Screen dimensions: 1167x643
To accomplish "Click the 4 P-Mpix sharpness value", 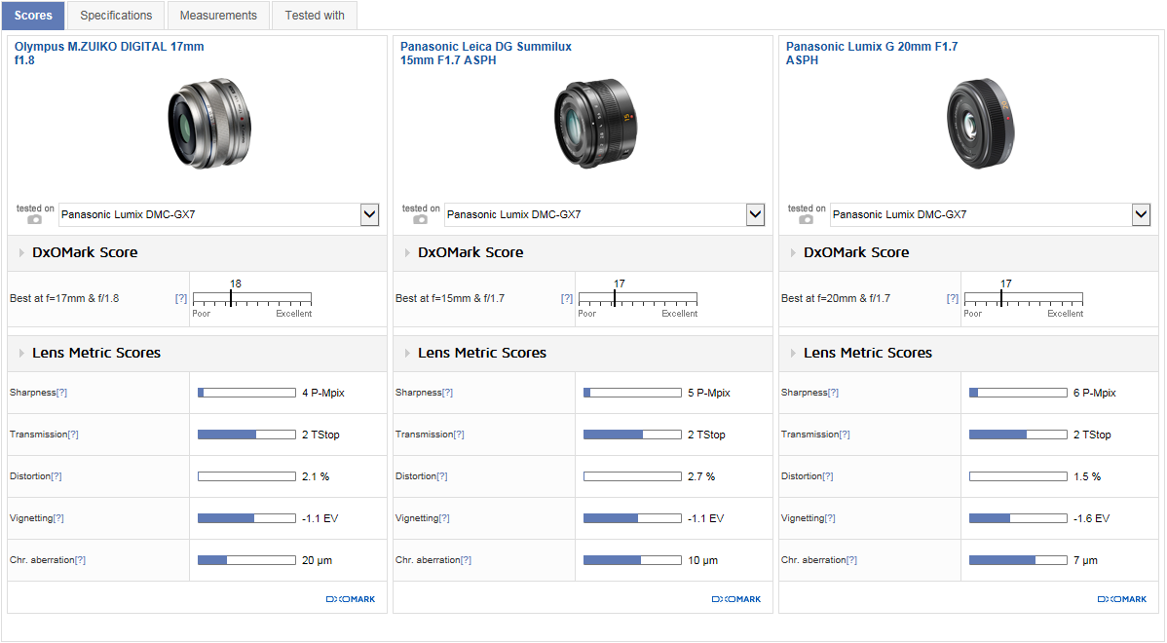I will click(x=323, y=393).
